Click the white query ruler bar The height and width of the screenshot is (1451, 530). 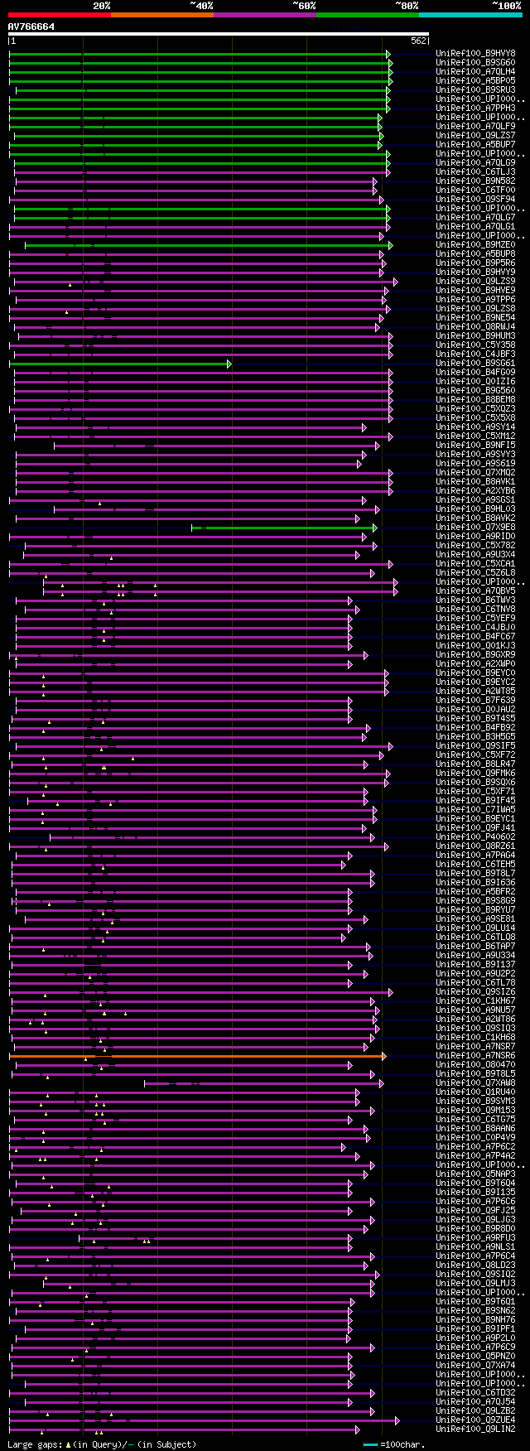coord(219,34)
